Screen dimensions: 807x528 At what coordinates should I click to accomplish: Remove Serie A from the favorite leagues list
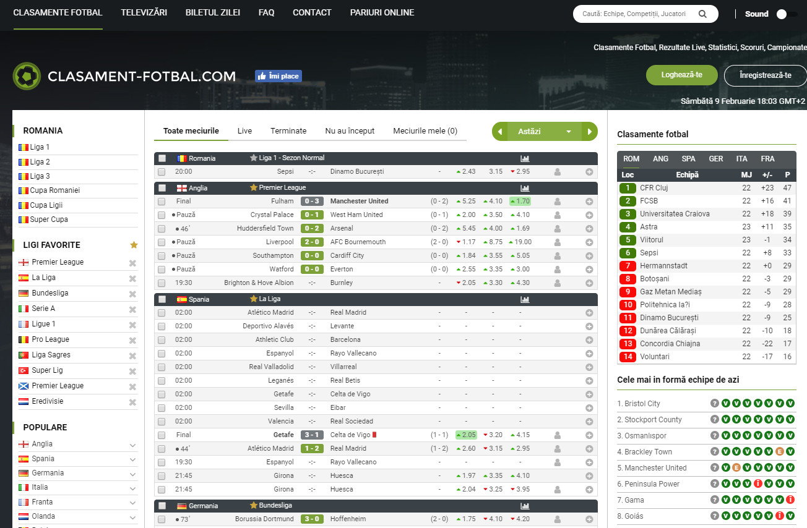pyautogui.click(x=132, y=310)
